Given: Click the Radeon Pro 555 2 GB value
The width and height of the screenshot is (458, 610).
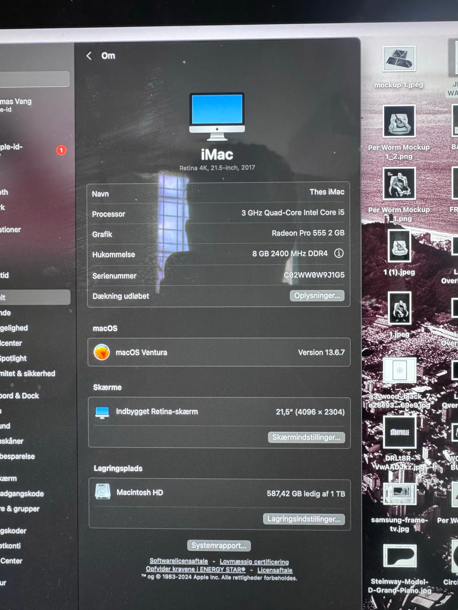Looking at the screenshot, I should coord(308,233).
